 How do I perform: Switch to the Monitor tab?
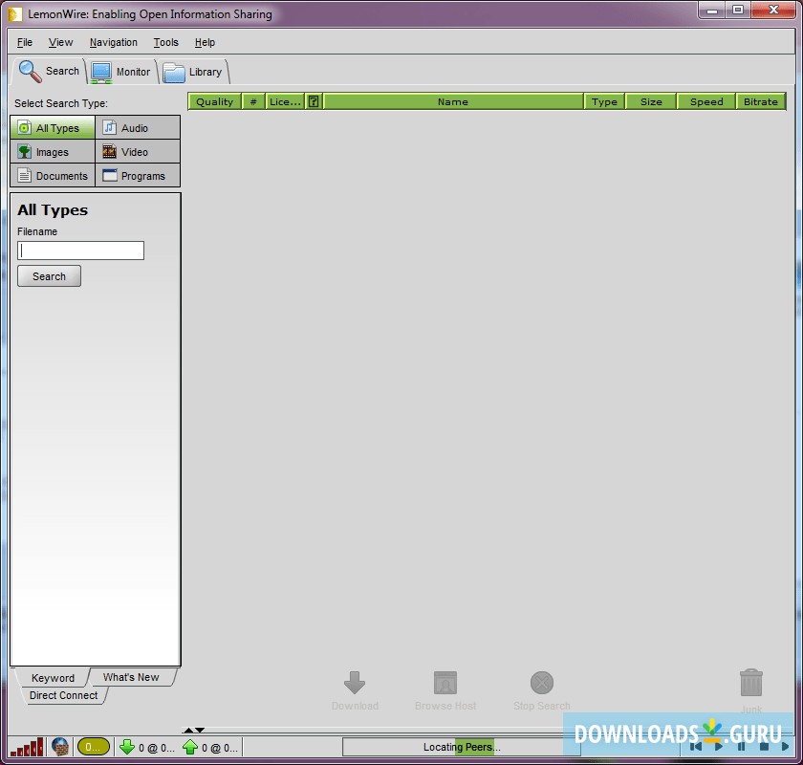point(120,72)
